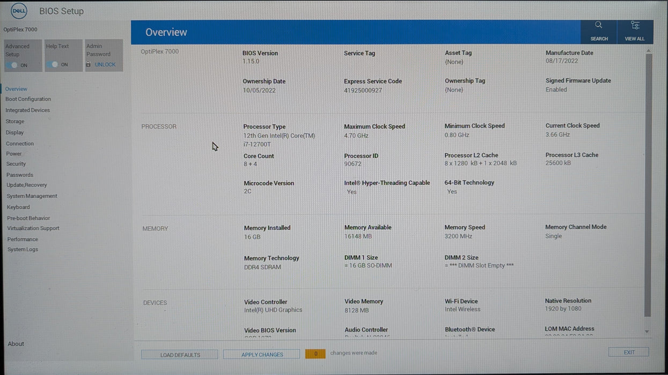Viewport: 668px width, 375px height.
Task: Click the orange changes counter box
Action: coord(315,354)
